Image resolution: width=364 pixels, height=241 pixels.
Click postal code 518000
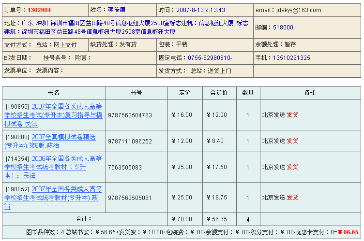283,28
